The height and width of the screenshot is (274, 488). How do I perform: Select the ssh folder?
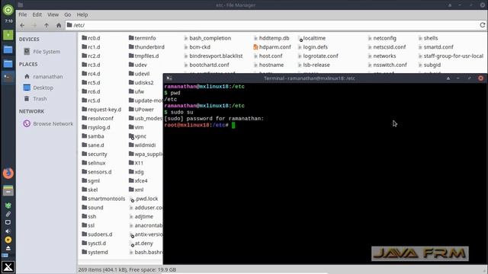(x=89, y=216)
